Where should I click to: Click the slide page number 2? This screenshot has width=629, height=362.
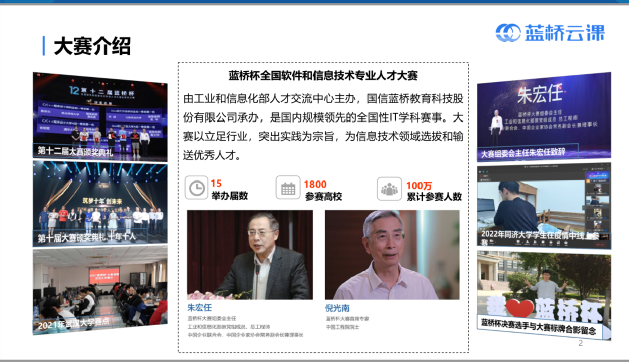coord(580,344)
